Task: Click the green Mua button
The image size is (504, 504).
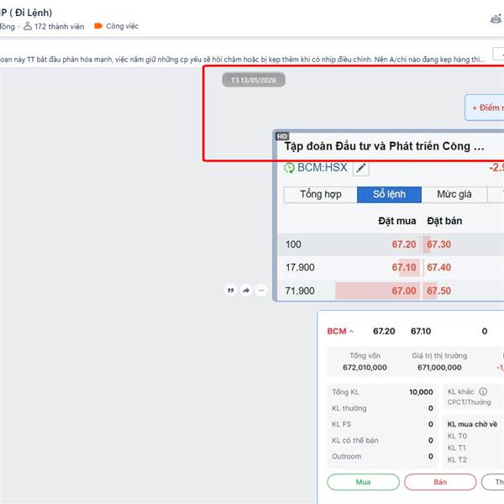Action: click(x=363, y=482)
